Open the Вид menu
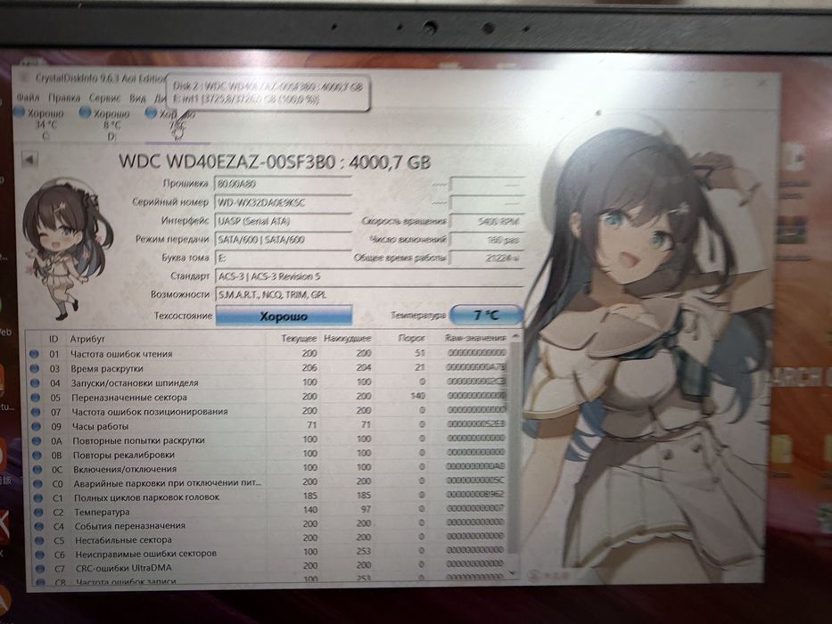This screenshot has width=832, height=624. click(137, 99)
